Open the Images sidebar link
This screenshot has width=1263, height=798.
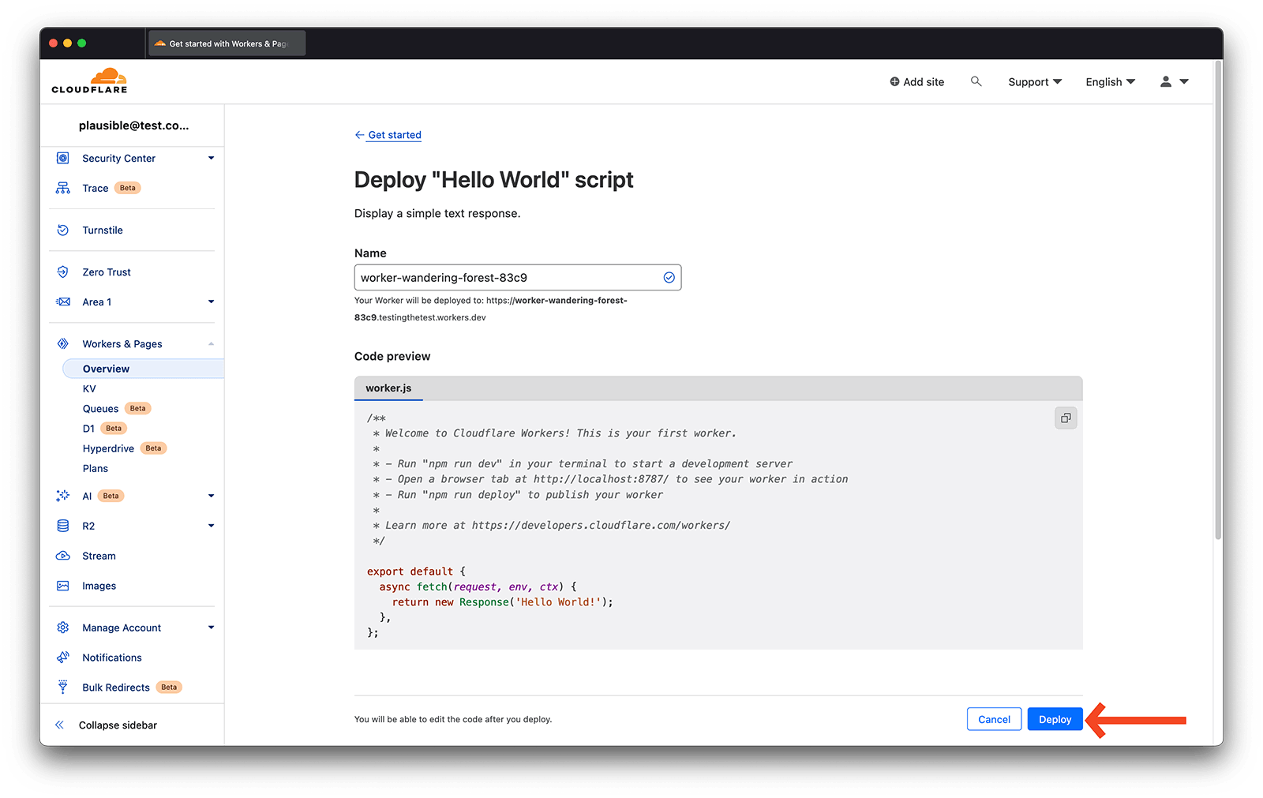coord(99,586)
